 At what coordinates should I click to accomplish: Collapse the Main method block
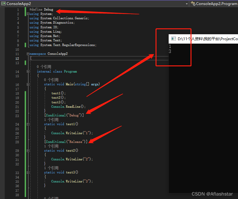(28, 84)
